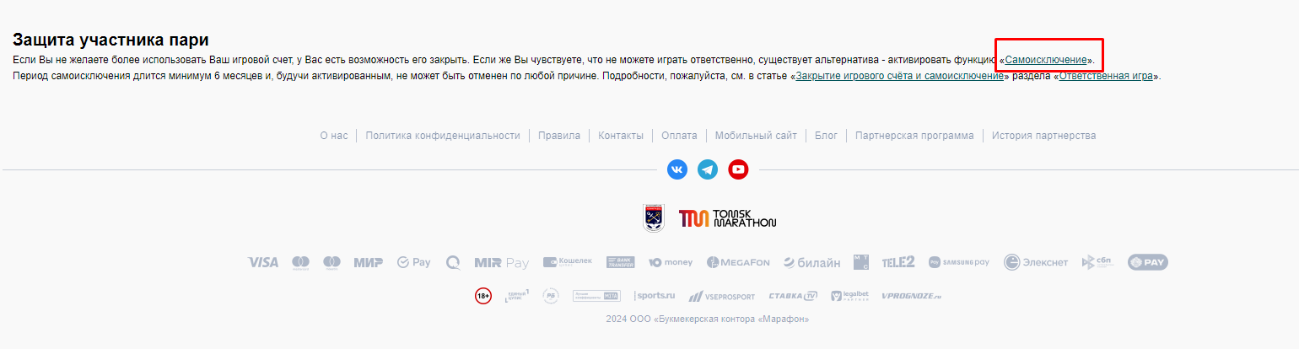
Task: Click the TELE2 logo
Action: click(898, 262)
